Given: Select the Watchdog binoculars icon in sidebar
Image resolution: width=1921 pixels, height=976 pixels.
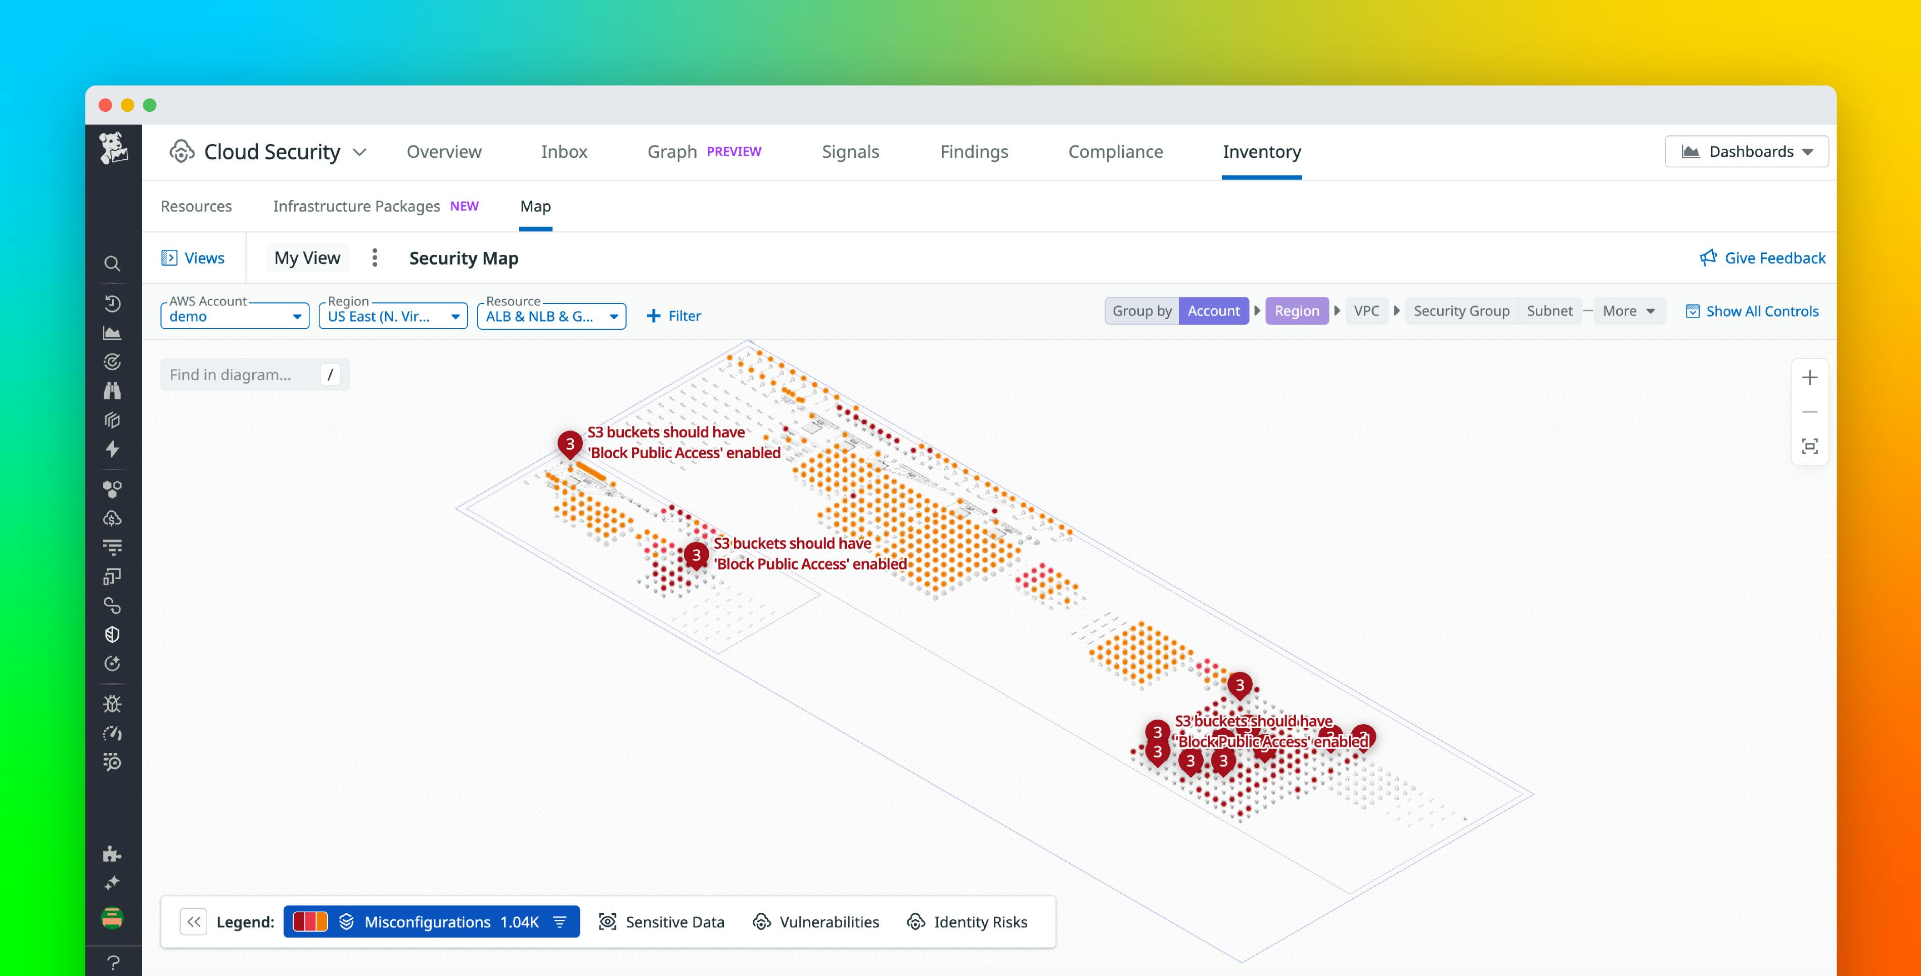Looking at the screenshot, I should click(x=113, y=391).
